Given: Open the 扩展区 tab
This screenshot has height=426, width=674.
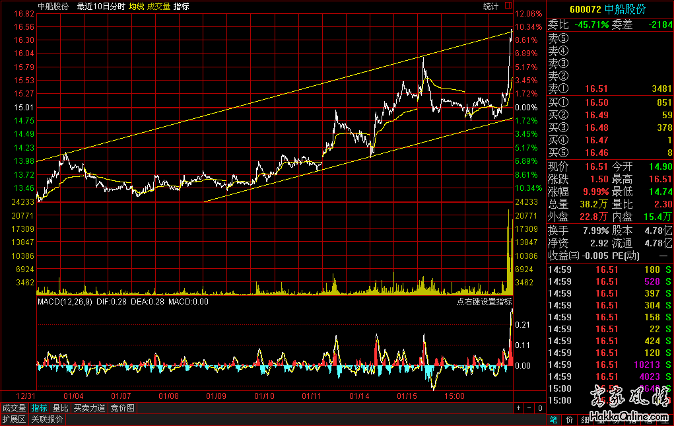Looking at the screenshot, I should [x=14, y=419].
